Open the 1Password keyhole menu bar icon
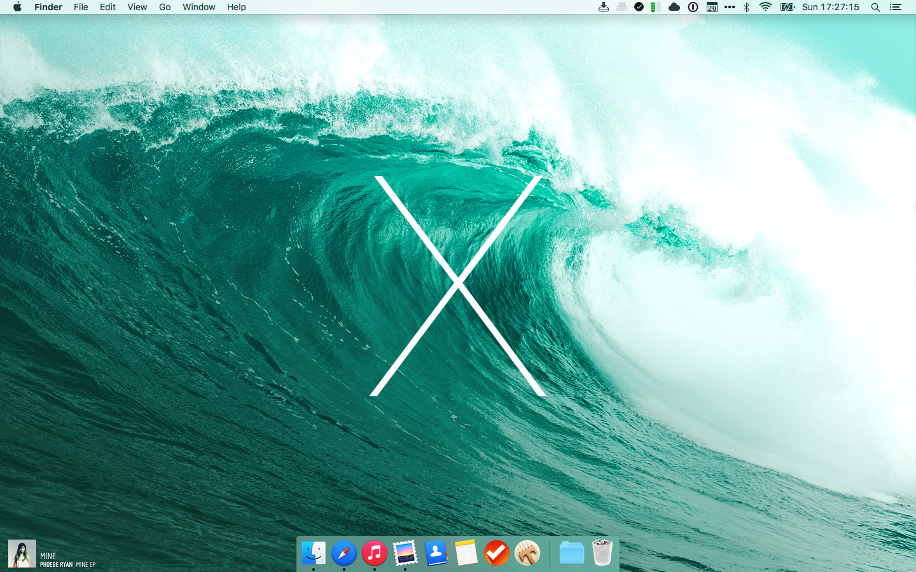 point(693,7)
